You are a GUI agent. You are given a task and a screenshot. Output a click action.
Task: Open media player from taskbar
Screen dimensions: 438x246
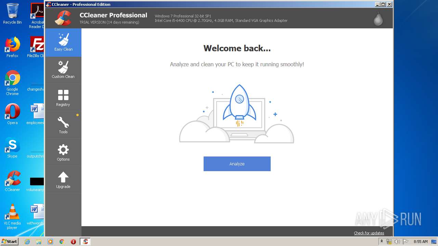point(50,242)
